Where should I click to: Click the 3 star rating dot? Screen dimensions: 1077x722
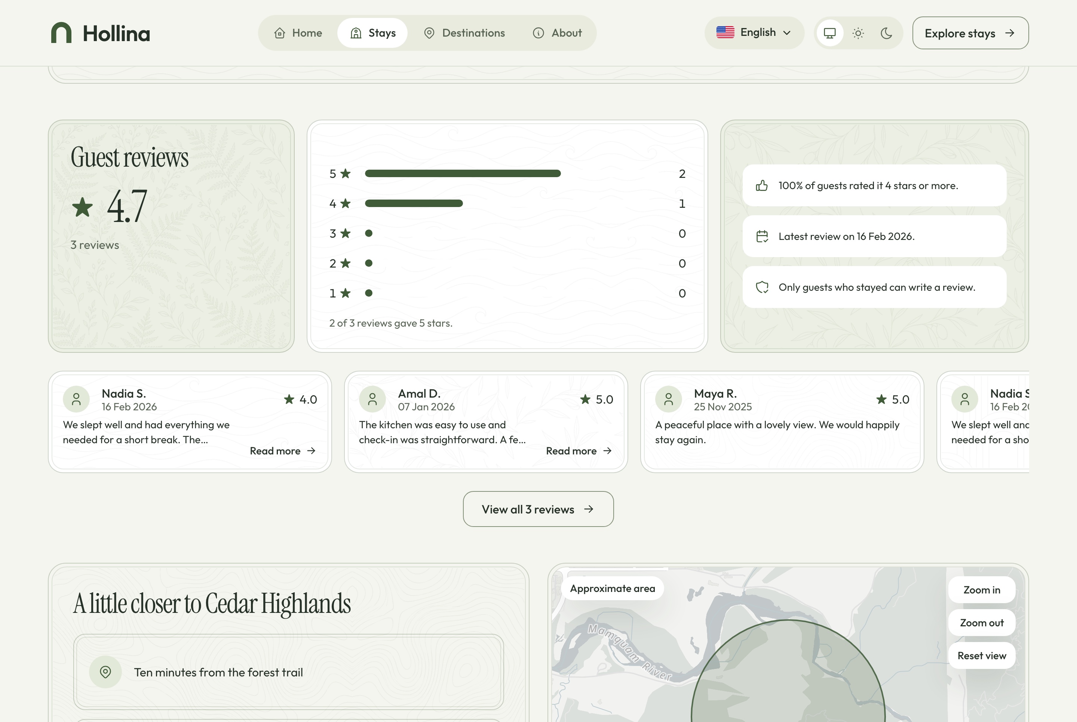click(368, 234)
